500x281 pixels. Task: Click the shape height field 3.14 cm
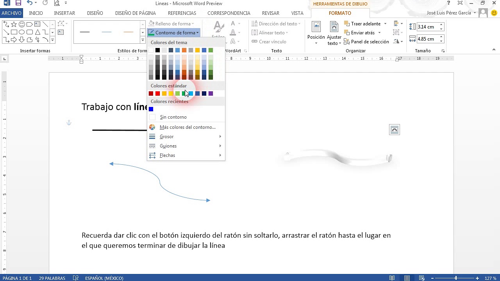pos(427,27)
